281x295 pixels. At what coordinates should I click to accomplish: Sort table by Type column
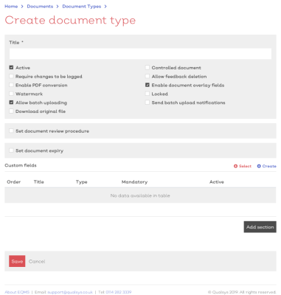pyautogui.click(x=82, y=182)
